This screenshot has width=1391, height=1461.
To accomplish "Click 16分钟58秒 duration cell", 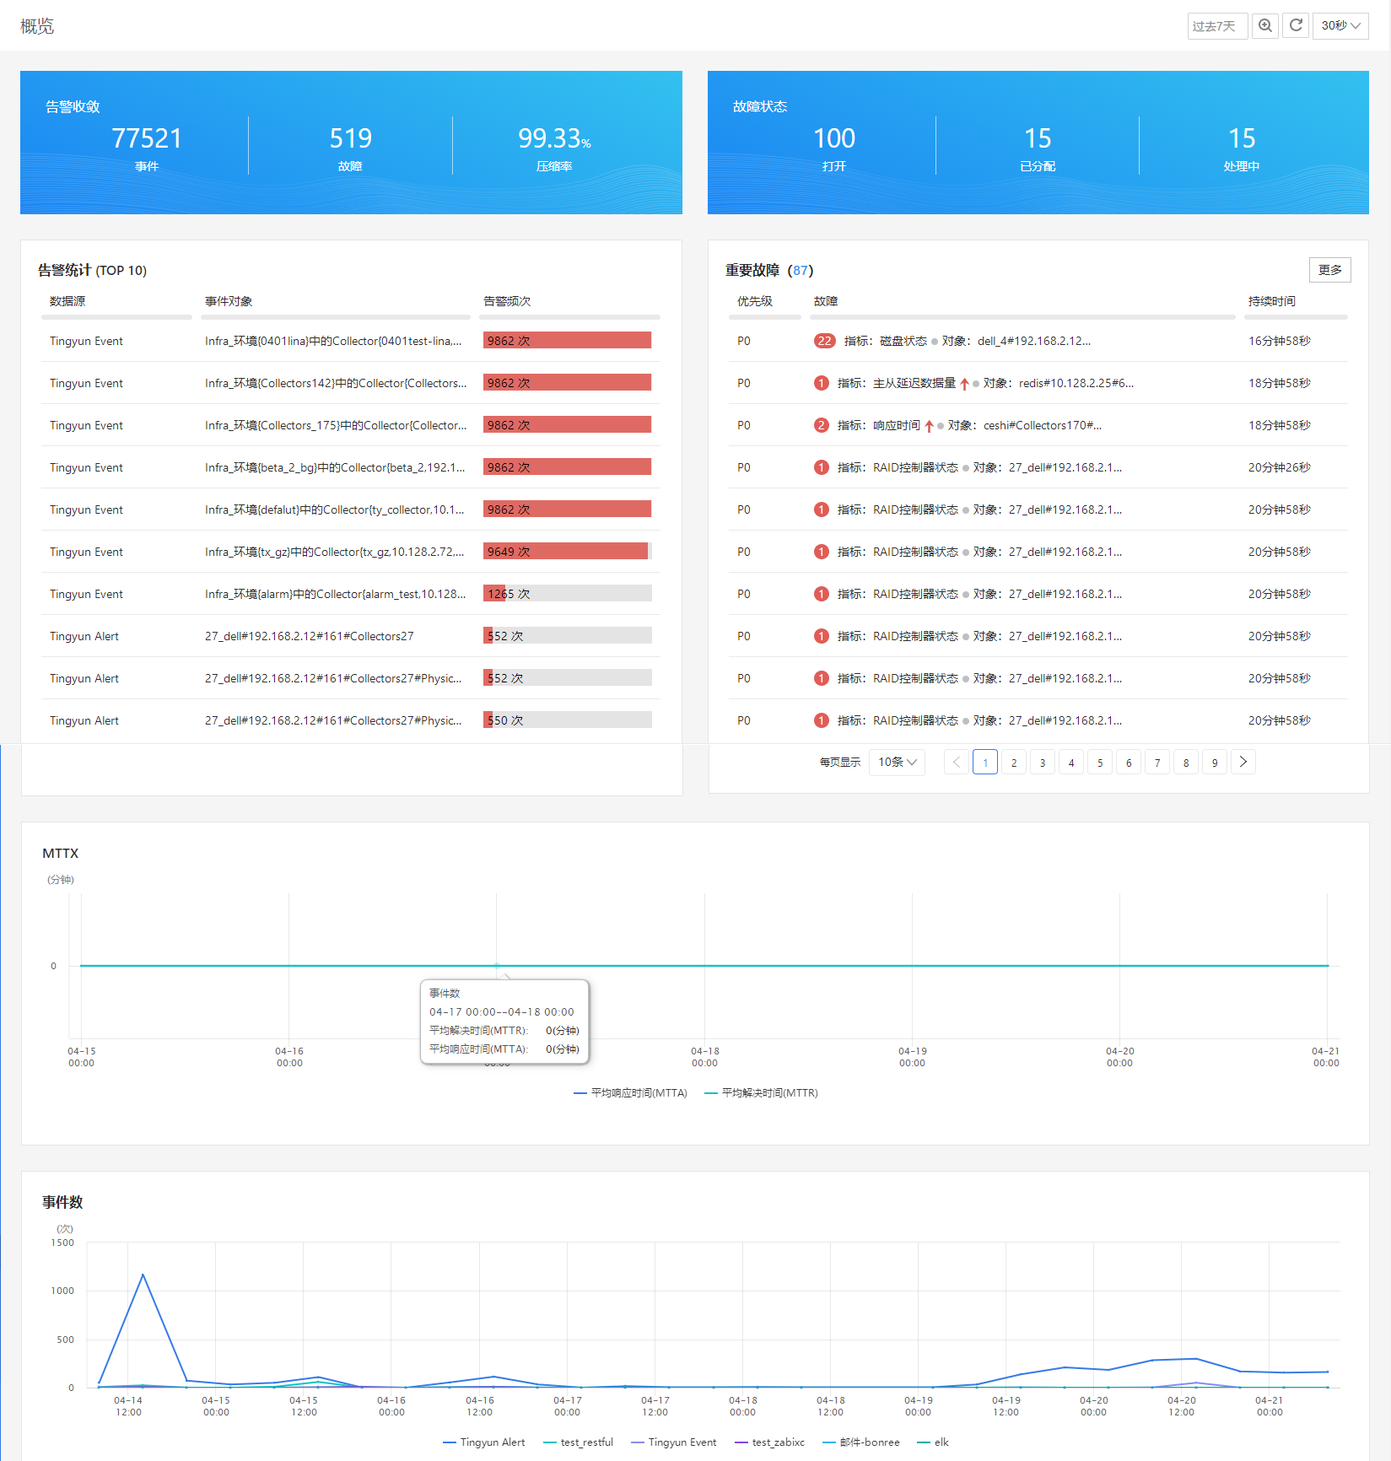I will point(1280,341).
